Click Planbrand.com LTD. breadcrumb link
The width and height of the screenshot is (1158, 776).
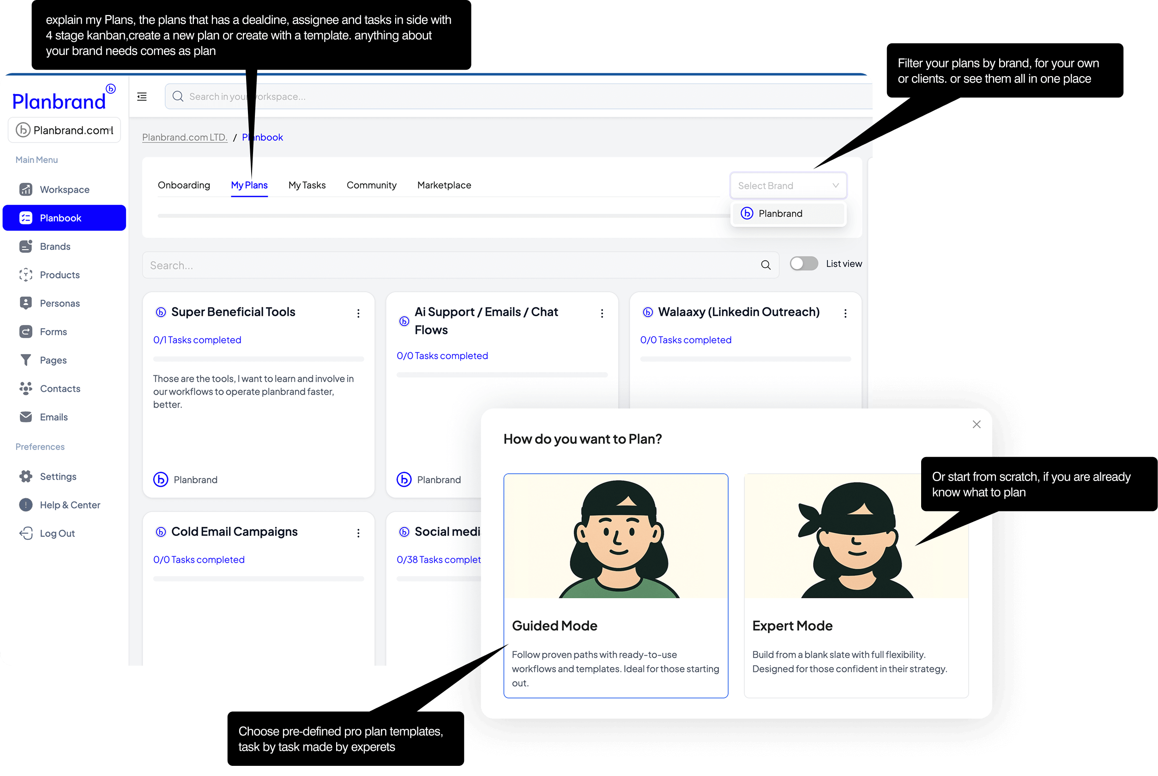pos(185,137)
